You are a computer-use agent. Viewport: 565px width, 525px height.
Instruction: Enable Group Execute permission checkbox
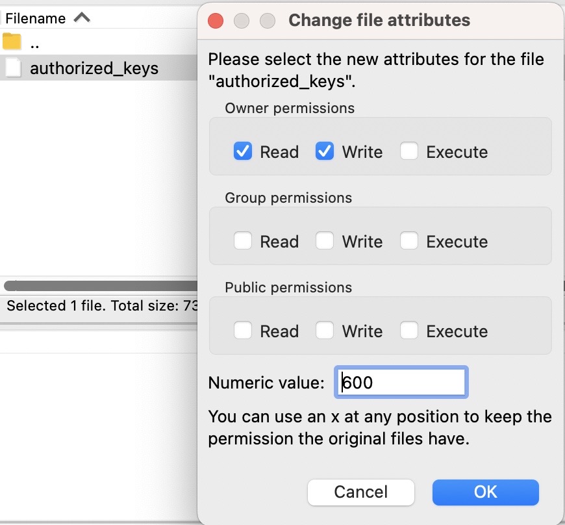tap(408, 240)
